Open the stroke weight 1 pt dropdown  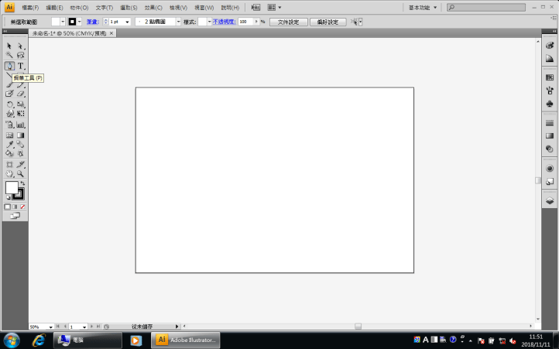127,22
